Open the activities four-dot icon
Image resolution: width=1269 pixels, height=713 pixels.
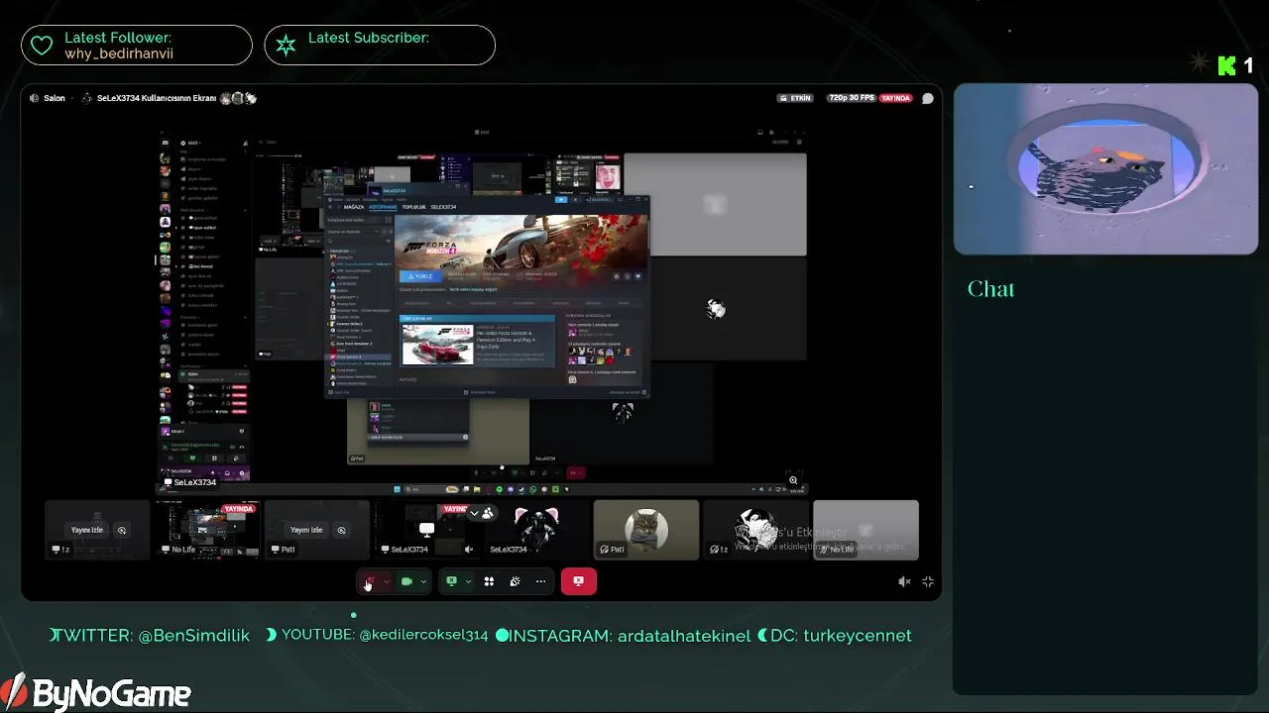point(489,581)
